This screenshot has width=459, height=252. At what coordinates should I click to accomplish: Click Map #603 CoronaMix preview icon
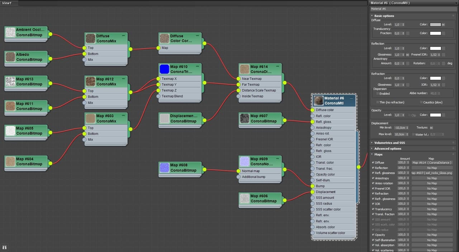click(x=90, y=118)
